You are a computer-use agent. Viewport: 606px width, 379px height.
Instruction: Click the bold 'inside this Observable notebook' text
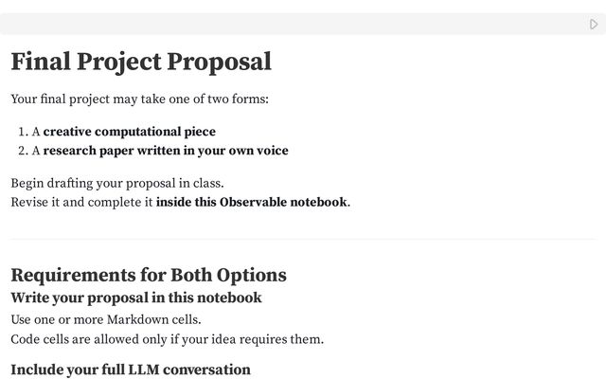251,202
